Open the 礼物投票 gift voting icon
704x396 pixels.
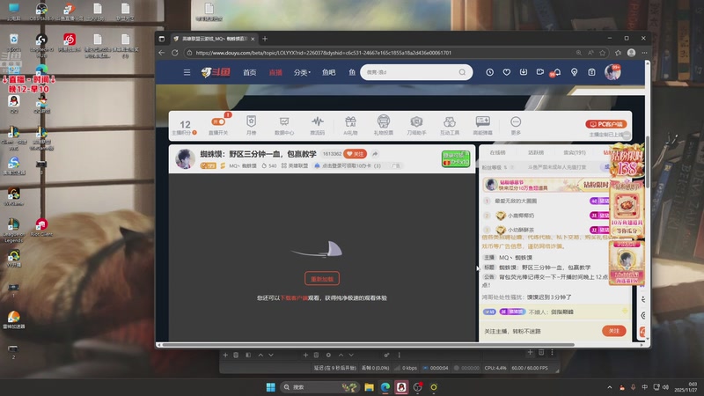(384, 125)
